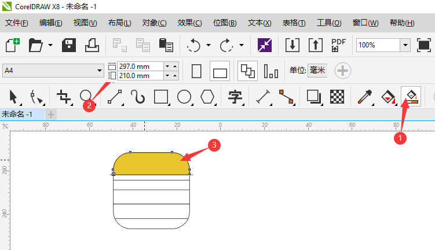Select the Text tool
Viewport: 435px width, 250px height.
pos(235,96)
